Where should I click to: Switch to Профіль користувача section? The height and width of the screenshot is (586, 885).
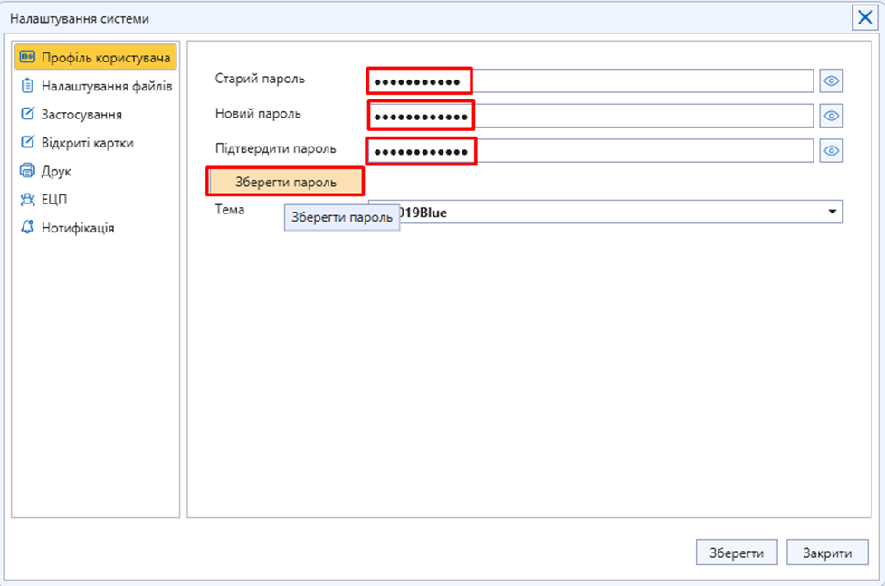click(x=95, y=58)
